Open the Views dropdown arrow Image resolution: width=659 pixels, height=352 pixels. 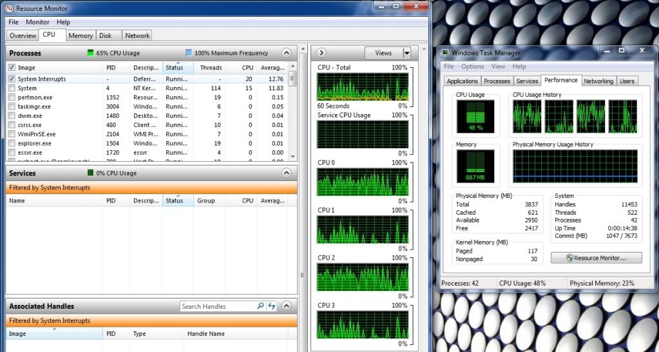(x=406, y=53)
